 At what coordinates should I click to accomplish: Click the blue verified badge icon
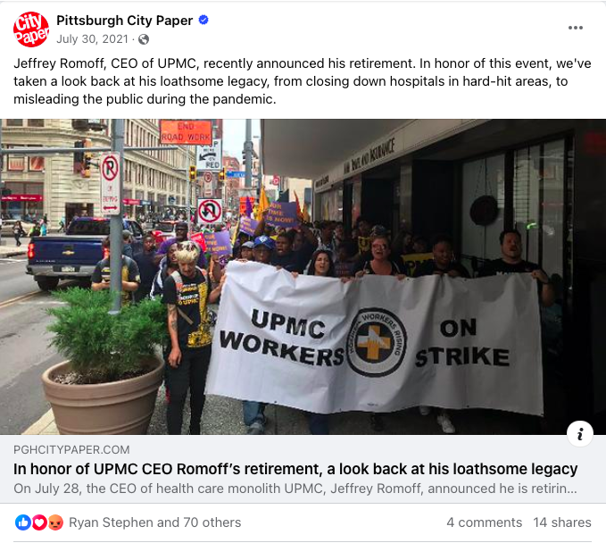click(x=203, y=20)
